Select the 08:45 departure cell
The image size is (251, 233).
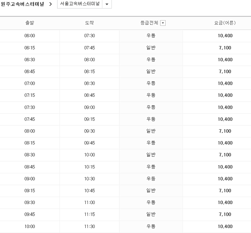[30, 167]
